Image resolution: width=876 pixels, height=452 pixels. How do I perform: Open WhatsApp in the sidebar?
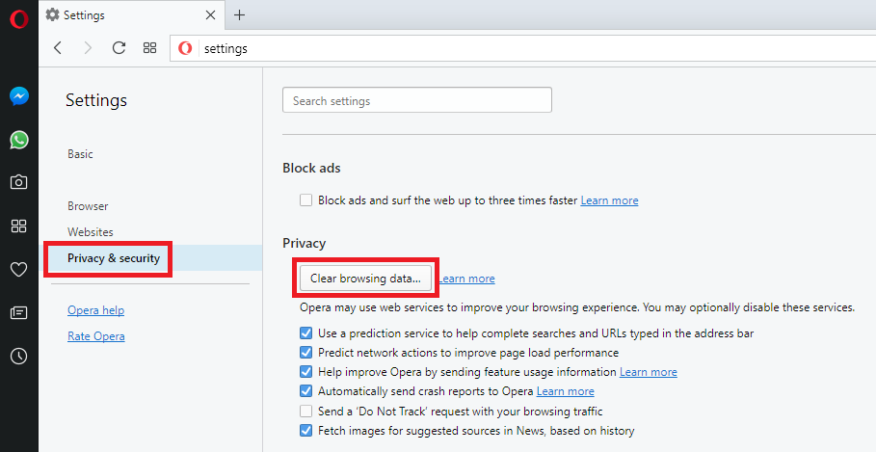[18, 140]
